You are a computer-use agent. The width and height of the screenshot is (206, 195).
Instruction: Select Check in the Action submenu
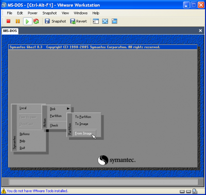click(x=54, y=125)
